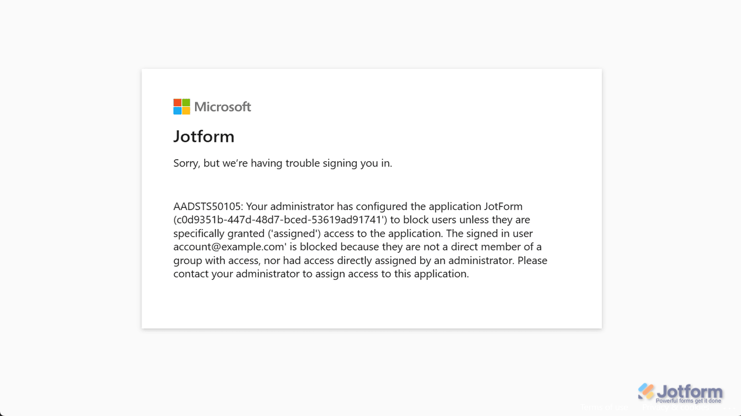Click the 'JotForm' application name in error text
The width and height of the screenshot is (741, 416).
(x=503, y=206)
